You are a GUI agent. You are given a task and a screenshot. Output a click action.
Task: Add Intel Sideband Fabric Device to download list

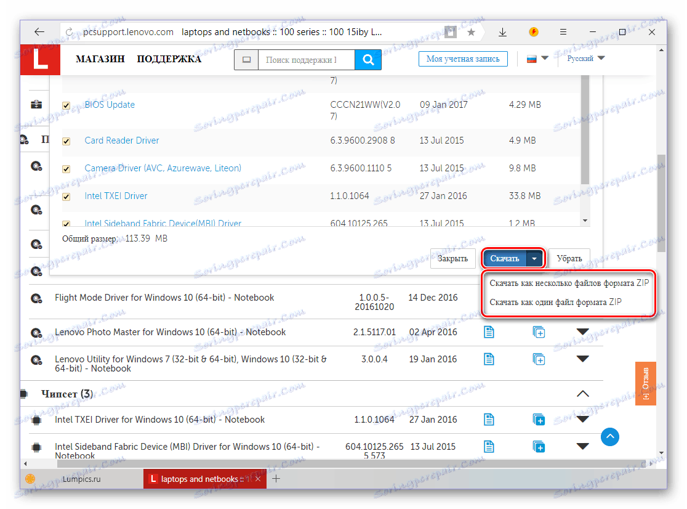(539, 447)
